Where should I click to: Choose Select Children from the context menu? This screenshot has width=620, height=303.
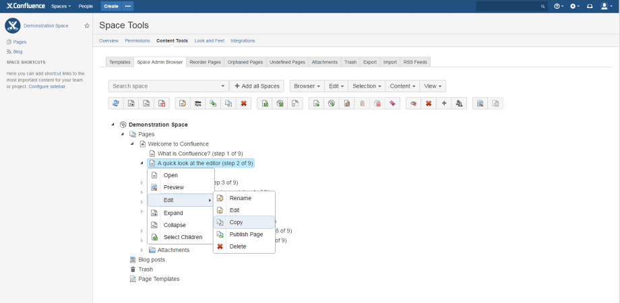183,237
